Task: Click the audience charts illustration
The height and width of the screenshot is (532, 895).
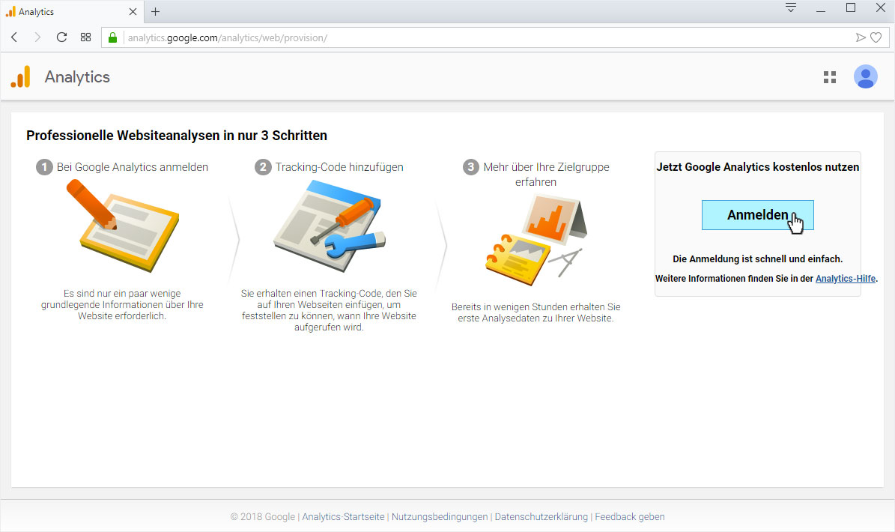Action: [x=536, y=240]
